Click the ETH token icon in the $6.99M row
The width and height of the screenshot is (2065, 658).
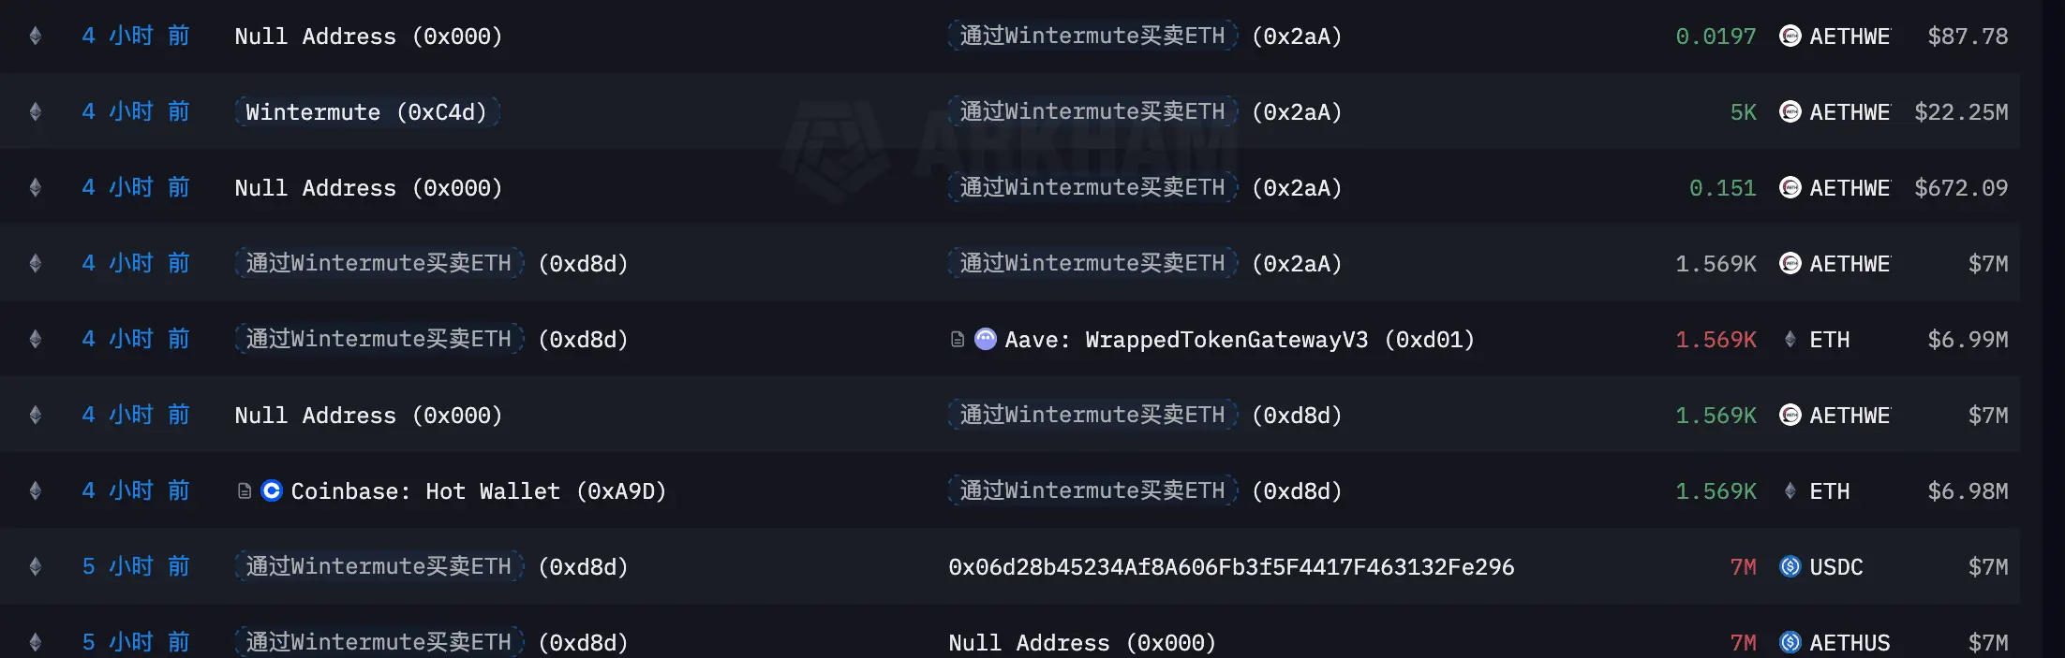pyautogui.click(x=1790, y=339)
